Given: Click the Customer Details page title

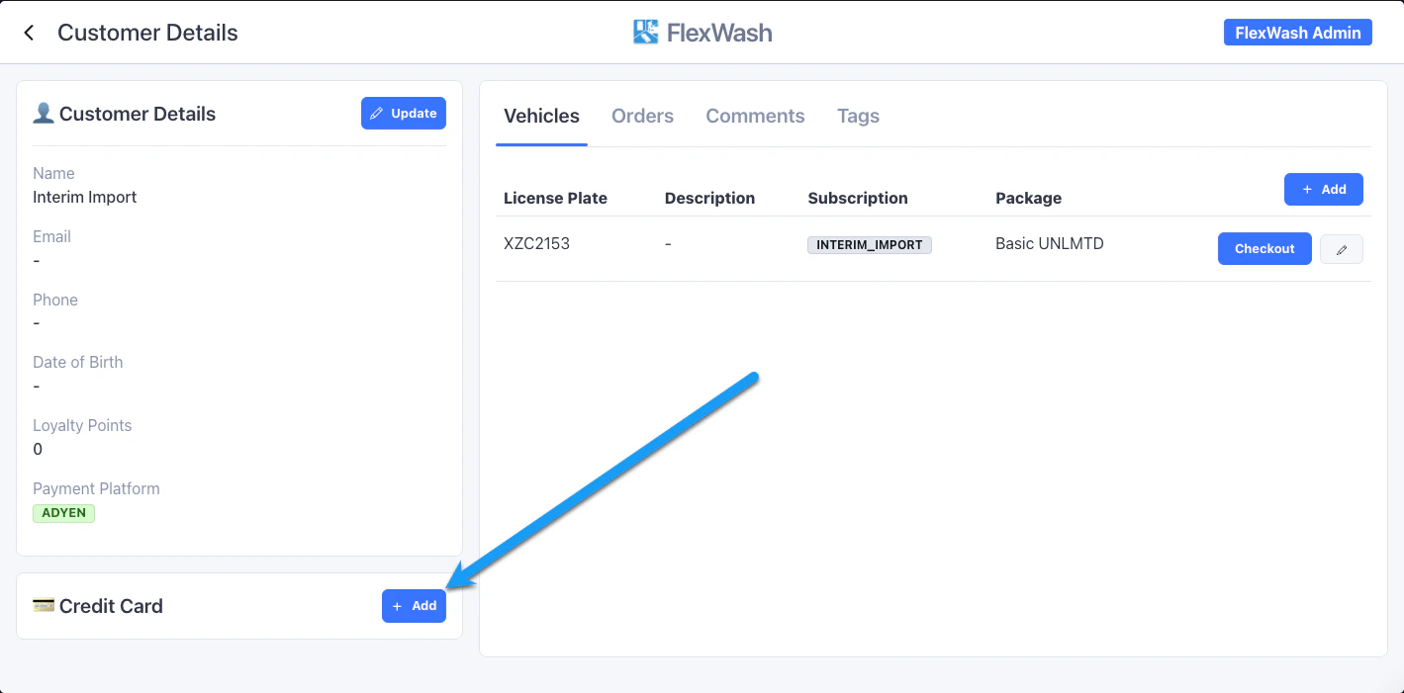Looking at the screenshot, I should tap(147, 33).
